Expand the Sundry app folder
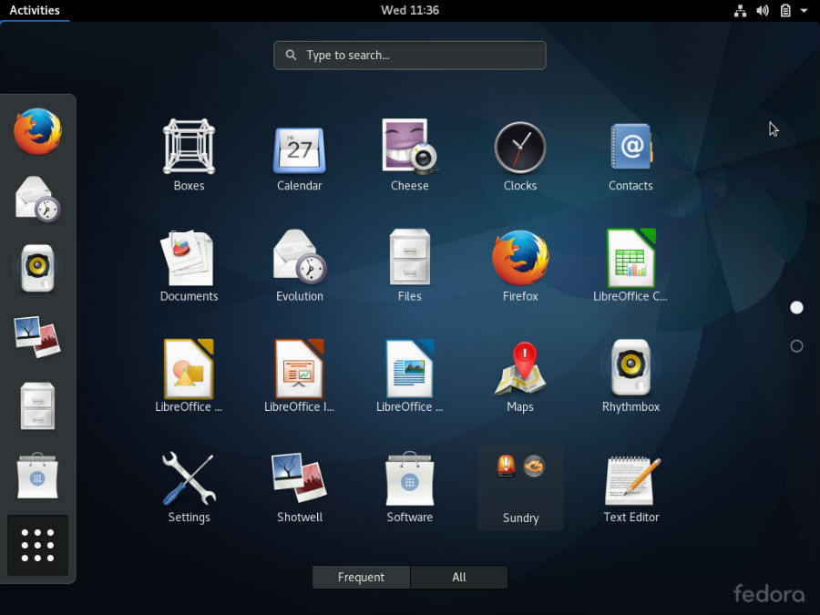This screenshot has height=615, width=820. pos(520,487)
